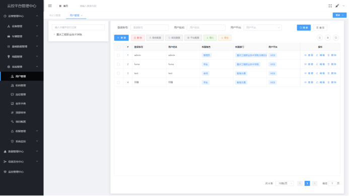Focus the 登录账号 input field
This screenshot has height=196, width=349.
point(150,28)
